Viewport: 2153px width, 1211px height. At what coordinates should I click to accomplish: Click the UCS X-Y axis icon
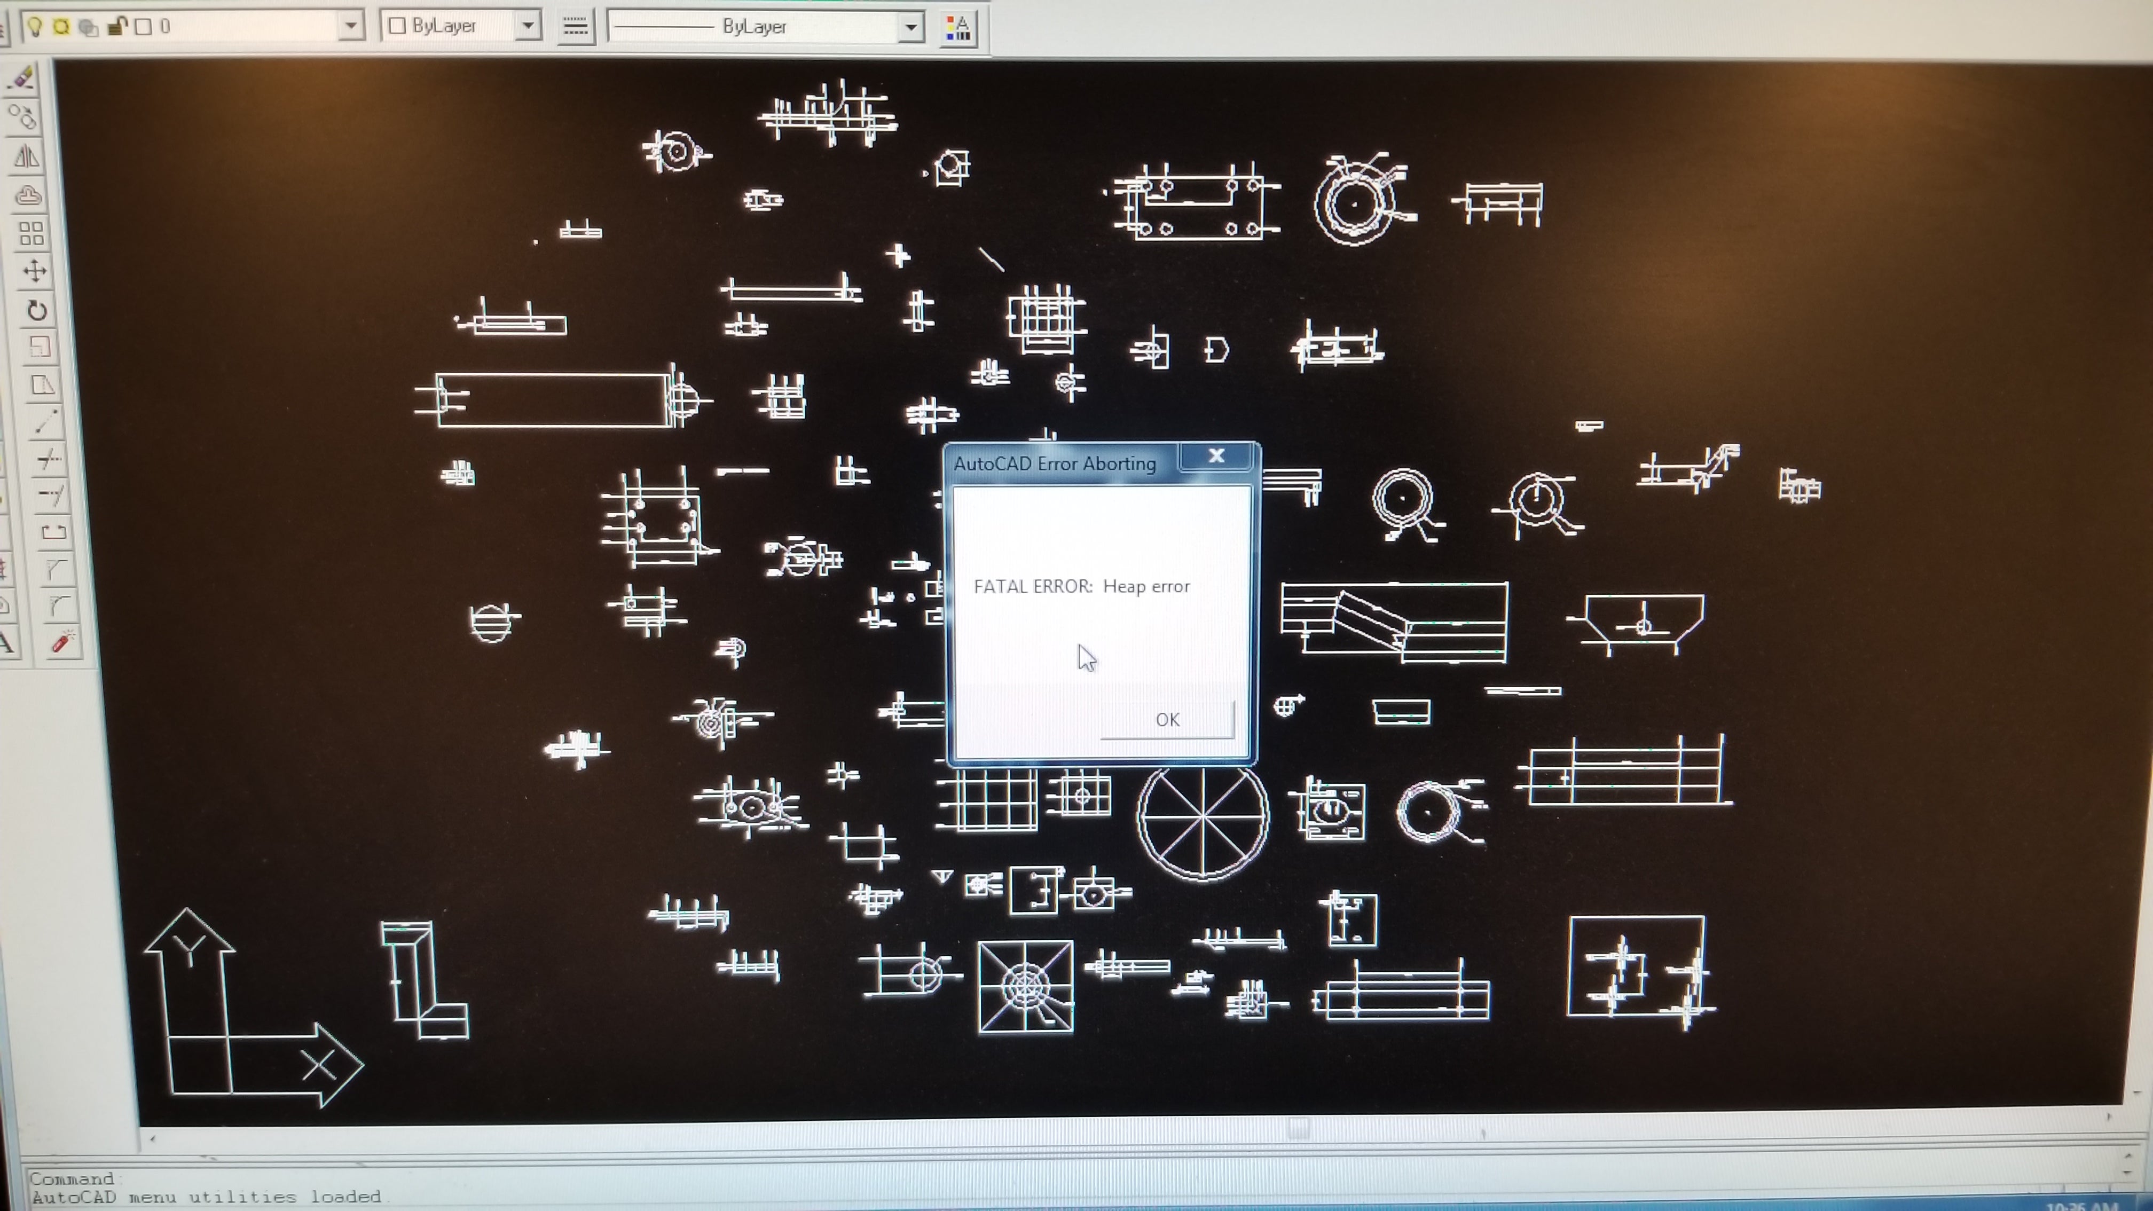[253, 1008]
